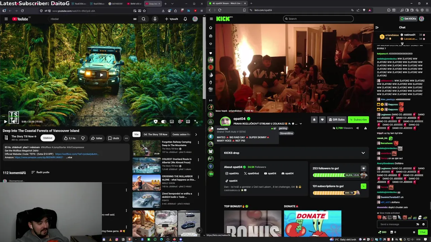This screenshot has width=431, height=242.
Task: Open Kick Browse in sidebar
Action: click(x=211, y=36)
